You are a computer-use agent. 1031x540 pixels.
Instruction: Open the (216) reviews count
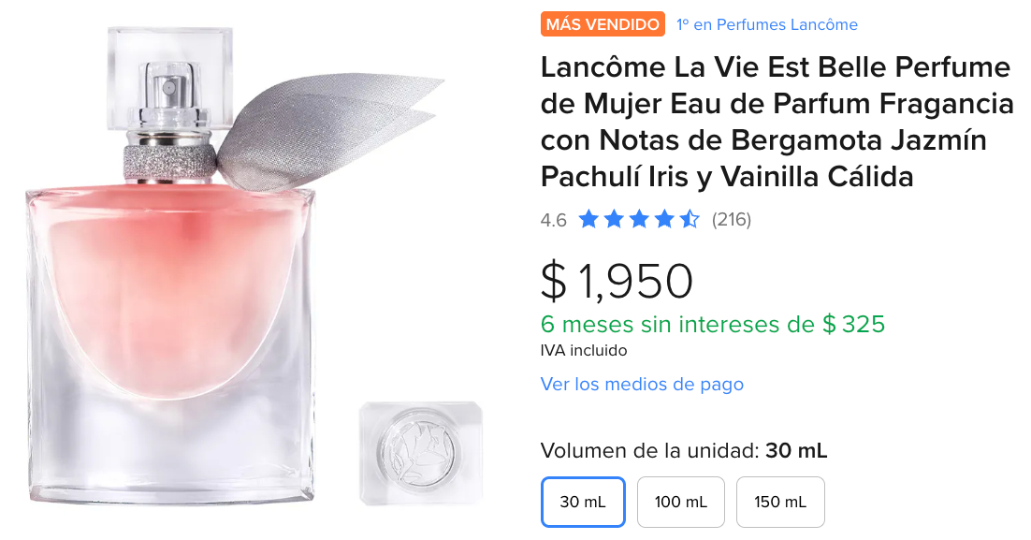732,220
